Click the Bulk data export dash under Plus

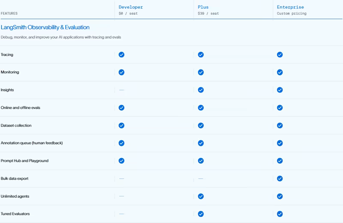pyautogui.click(x=201, y=178)
